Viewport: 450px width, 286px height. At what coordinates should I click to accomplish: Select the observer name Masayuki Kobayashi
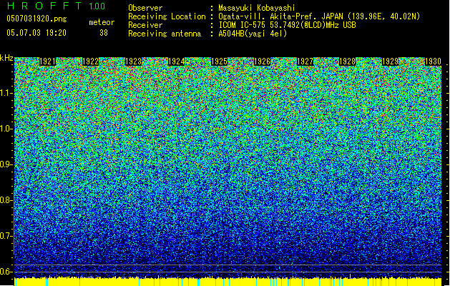click(257, 8)
